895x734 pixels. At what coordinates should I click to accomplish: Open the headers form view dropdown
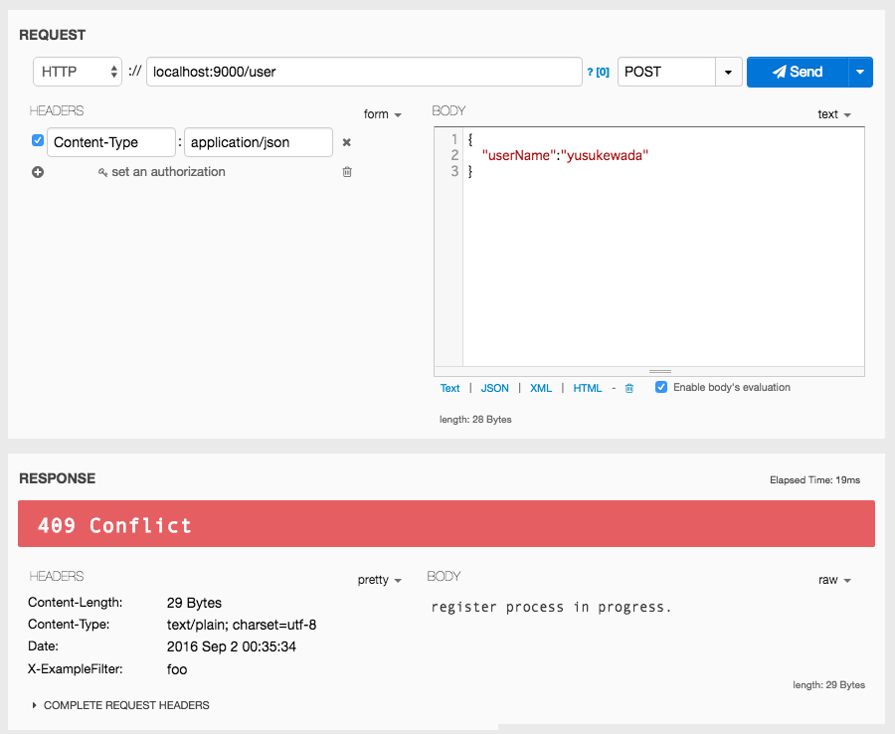tap(383, 114)
